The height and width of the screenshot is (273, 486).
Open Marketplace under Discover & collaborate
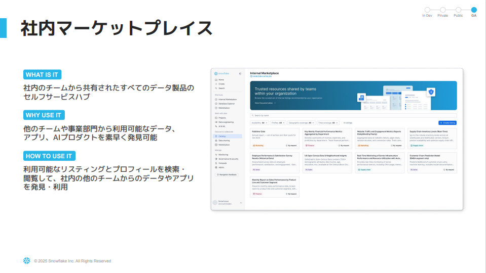tap(222, 145)
